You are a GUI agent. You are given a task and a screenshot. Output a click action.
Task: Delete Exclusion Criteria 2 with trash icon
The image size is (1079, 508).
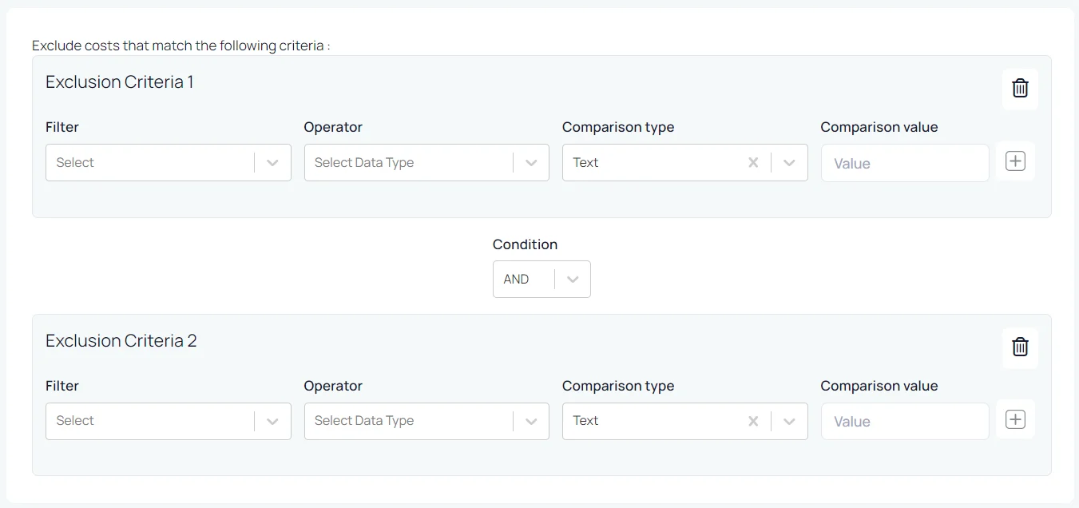pos(1020,347)
